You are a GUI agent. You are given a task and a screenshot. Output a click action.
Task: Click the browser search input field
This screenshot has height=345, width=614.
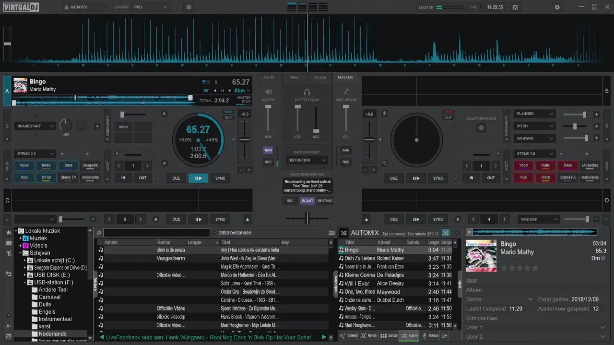pos(156,233)
